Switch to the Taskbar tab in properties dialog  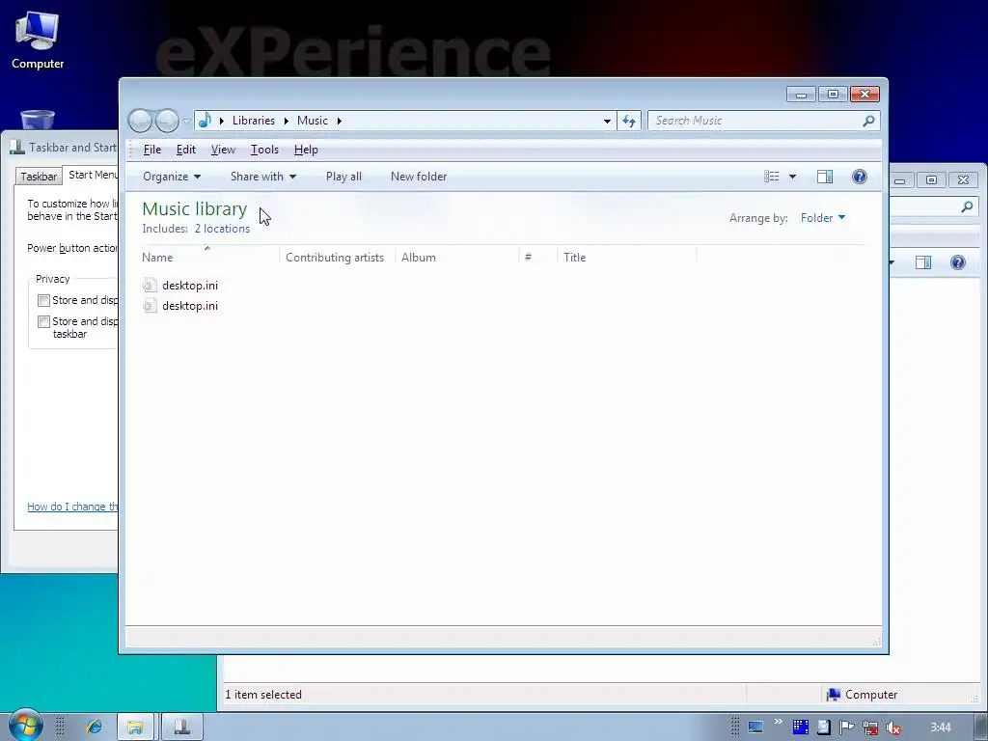click(x=39, y=177)
